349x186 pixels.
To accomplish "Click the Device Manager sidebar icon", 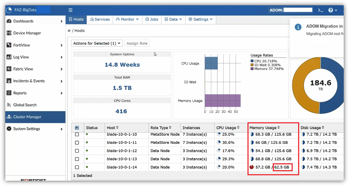I will pyautogui.click(x=9, y=33).
